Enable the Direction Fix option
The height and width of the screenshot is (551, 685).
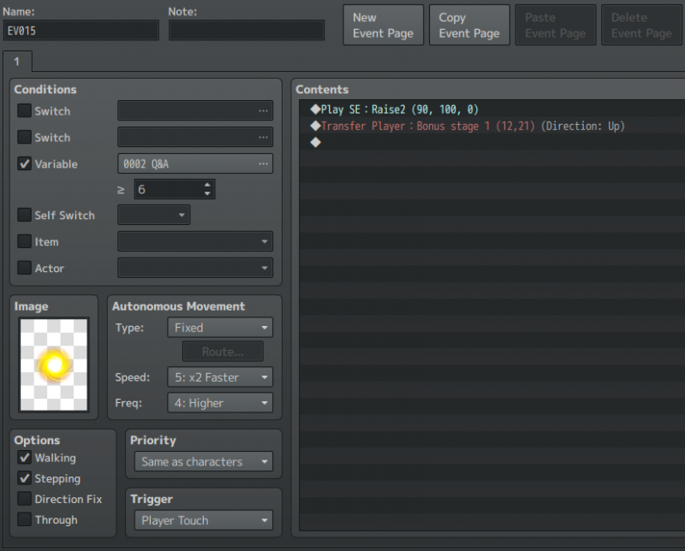(25, 499)
